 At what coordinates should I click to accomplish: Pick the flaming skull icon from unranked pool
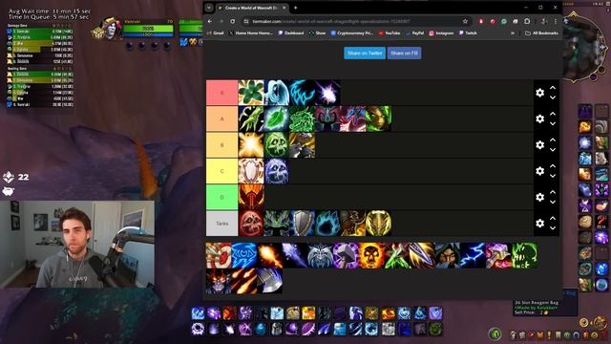(371, 255)
